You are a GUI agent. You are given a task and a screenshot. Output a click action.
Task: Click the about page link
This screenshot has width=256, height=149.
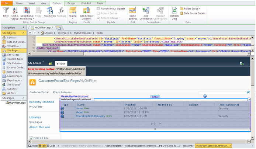pyautogui.click(x=79, y=112)
